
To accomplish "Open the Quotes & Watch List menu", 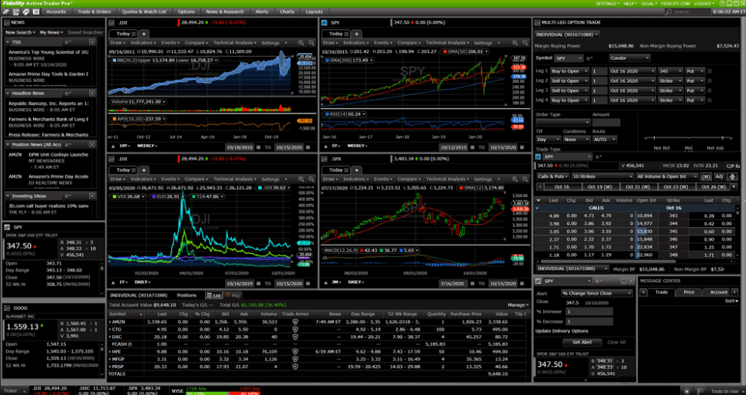I will [x=144, y=12].
